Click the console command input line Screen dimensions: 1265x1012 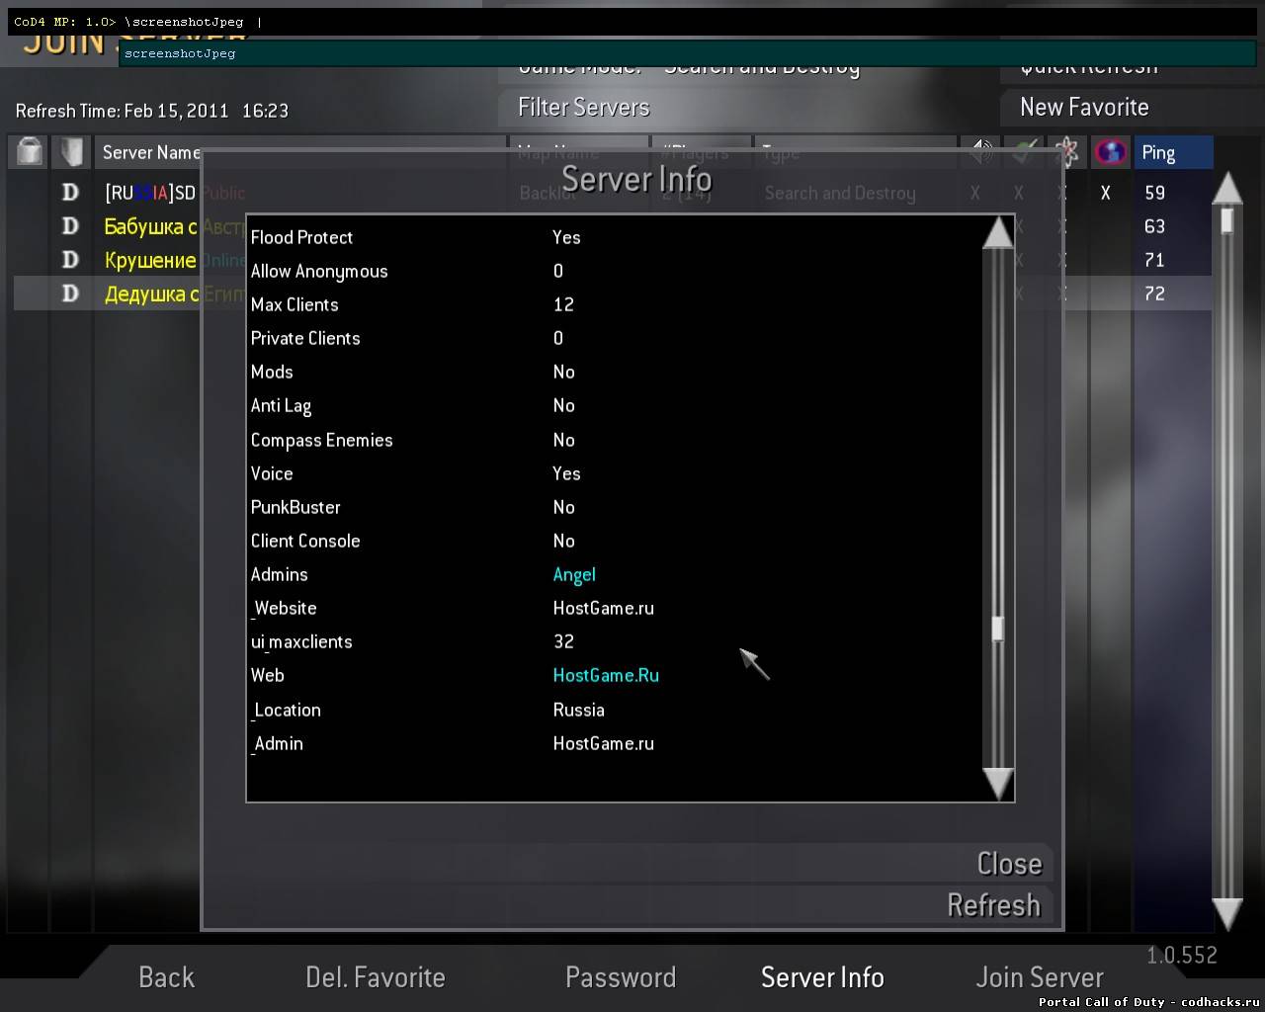tap(632, 22)
